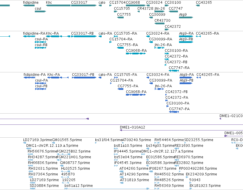Click the CG7747-PA protein label
243x190 pixels.
179,109
